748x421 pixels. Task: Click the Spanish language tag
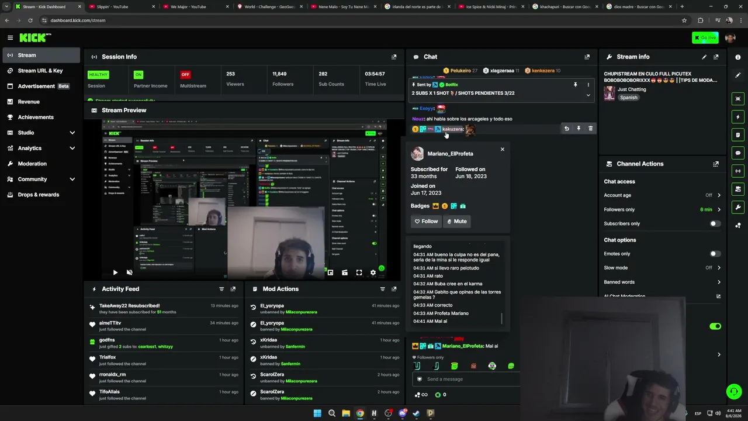[x=629, y=98]
